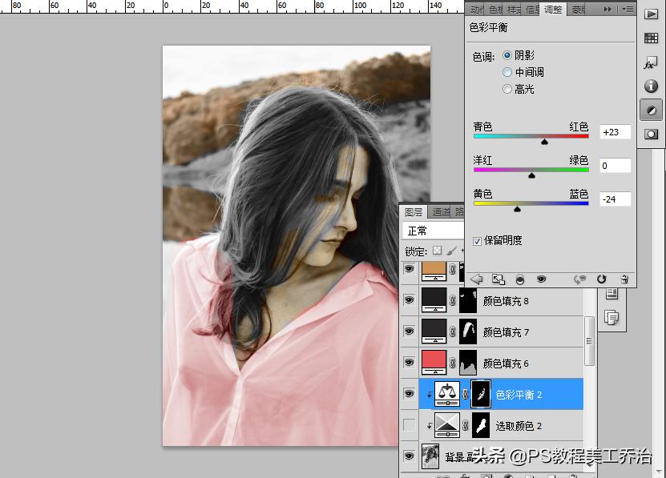Screen dimensions: 666x478
Task: Open the 正常 blend mode dropdown
Action: pyautogui.click(x=433, y=231)
